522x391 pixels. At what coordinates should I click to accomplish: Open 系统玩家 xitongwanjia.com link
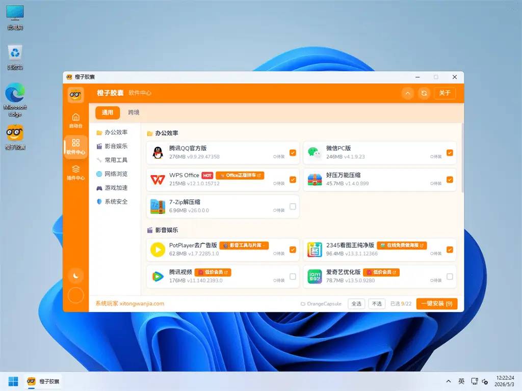click(130, 303)
